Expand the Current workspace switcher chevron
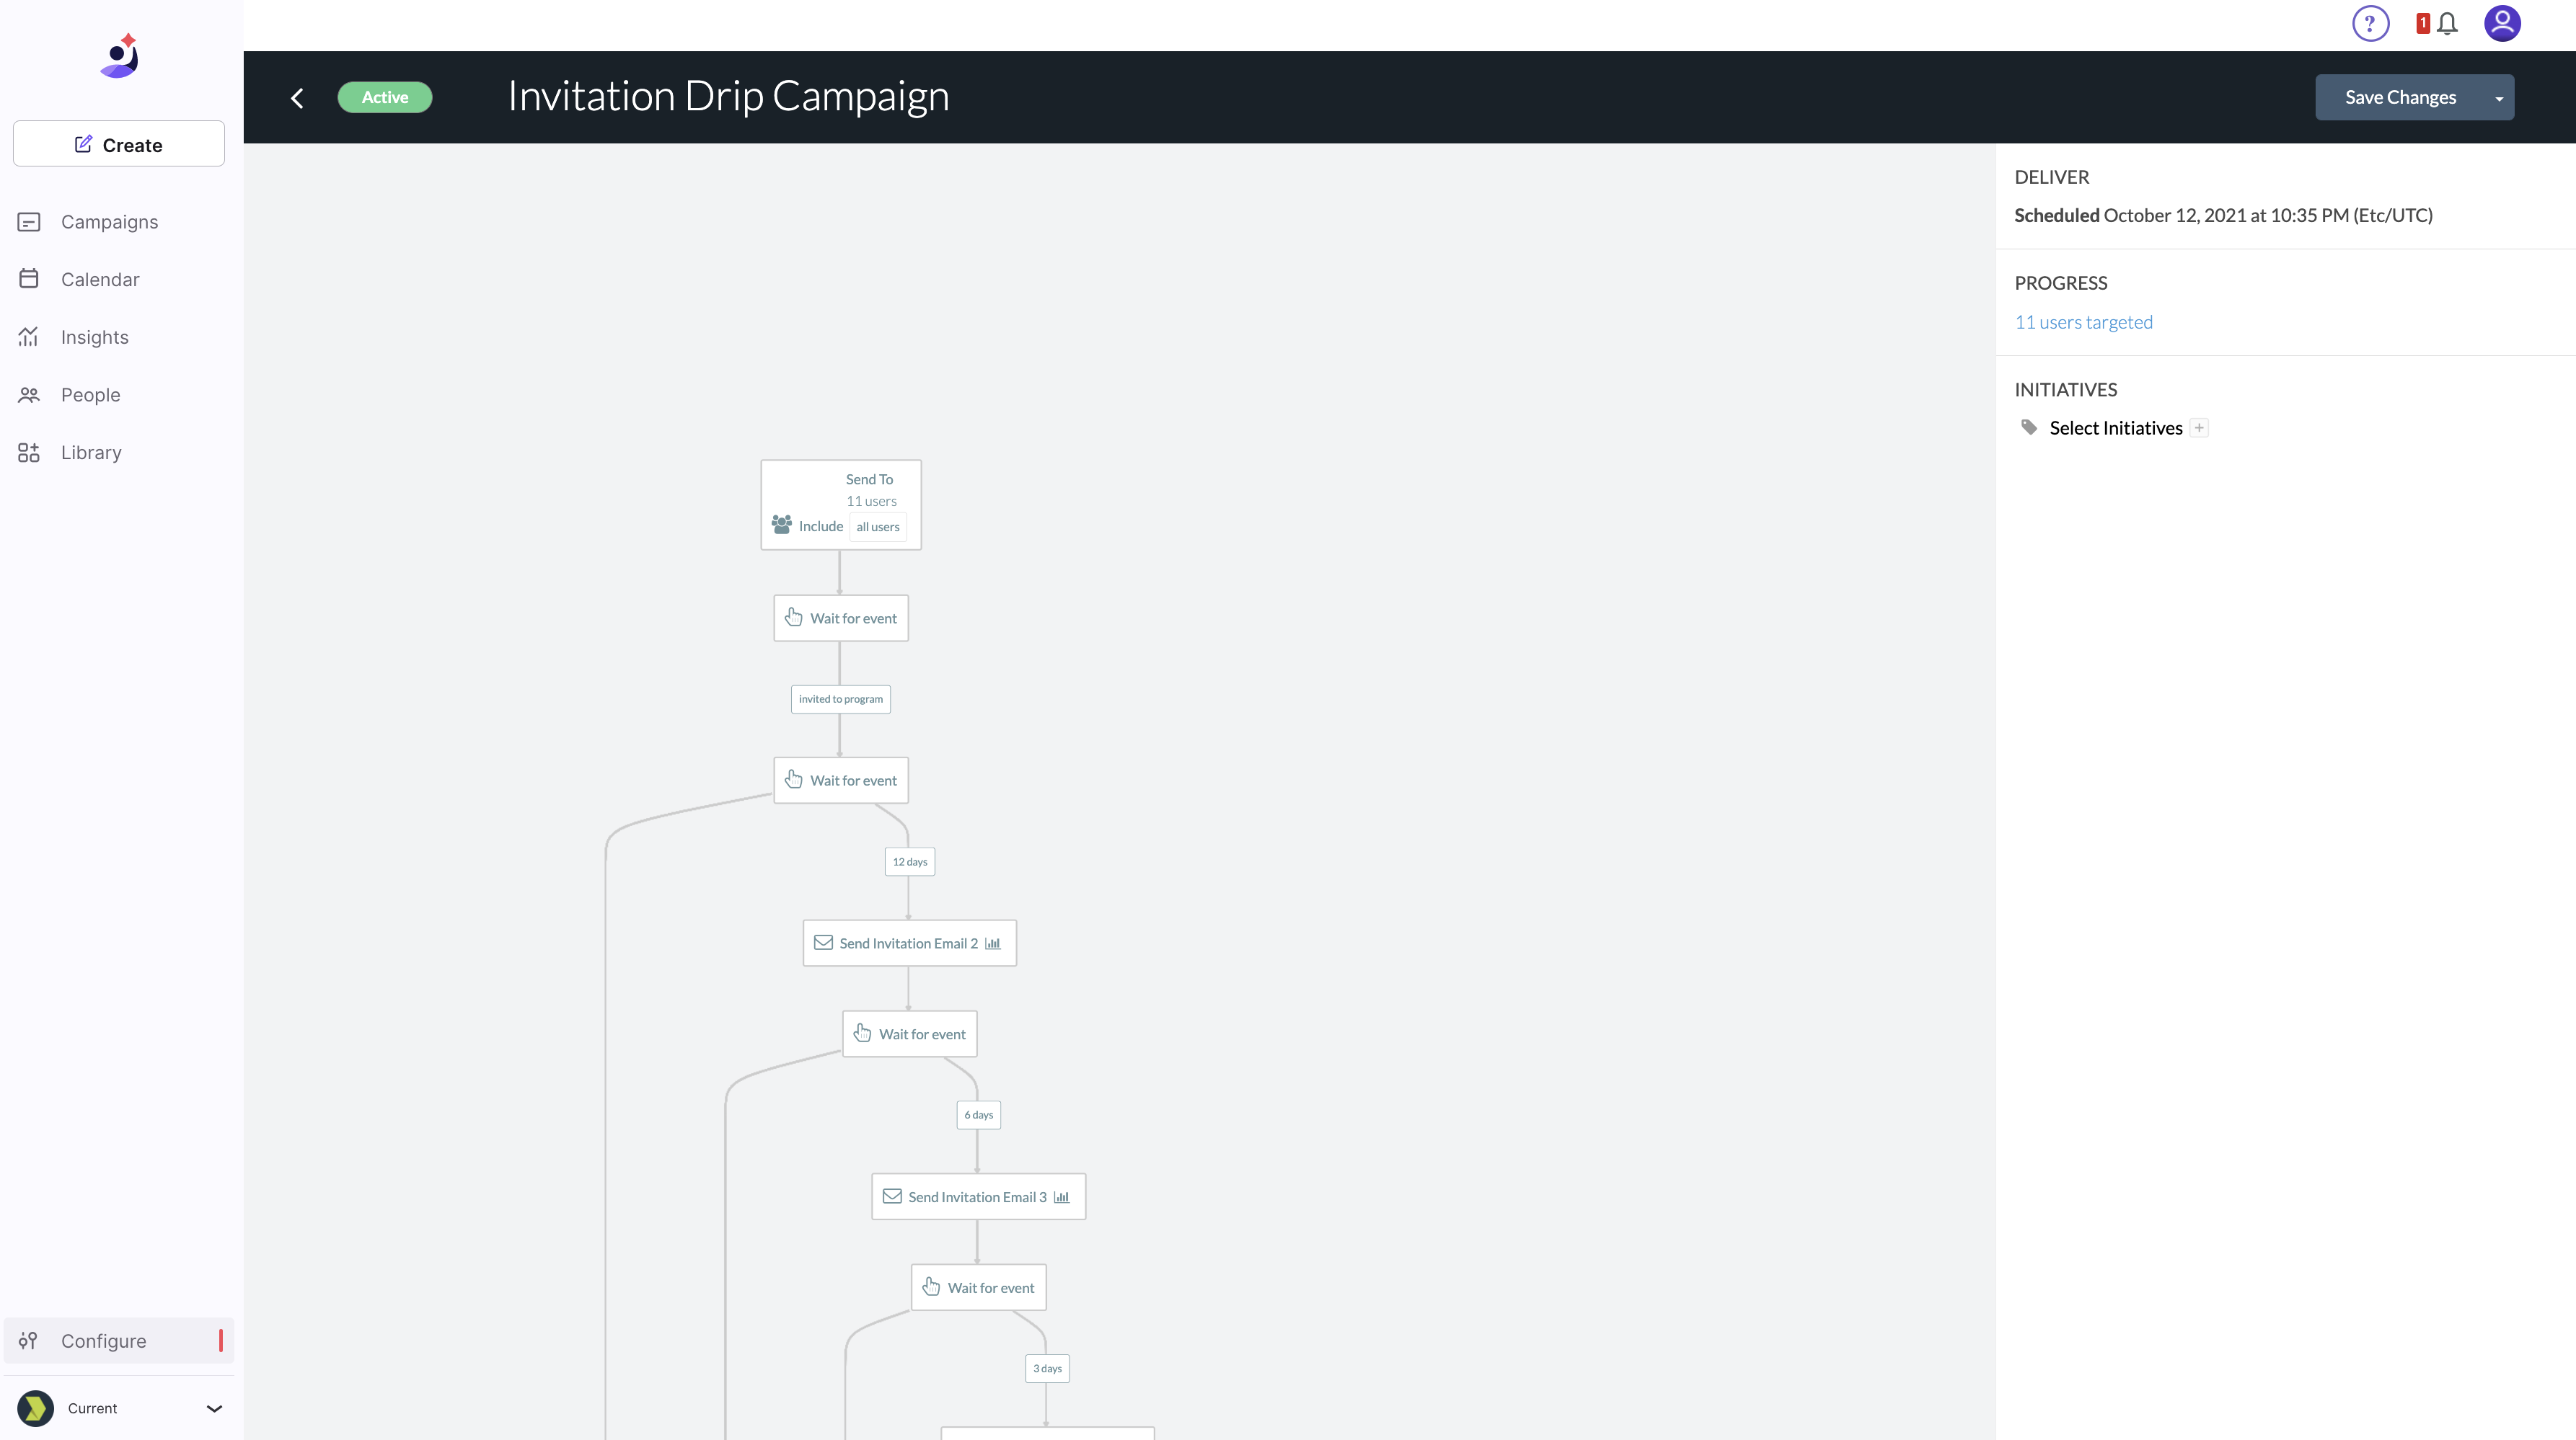The height and width of the screenshot is (1440, 2576). pos(214,1409)
